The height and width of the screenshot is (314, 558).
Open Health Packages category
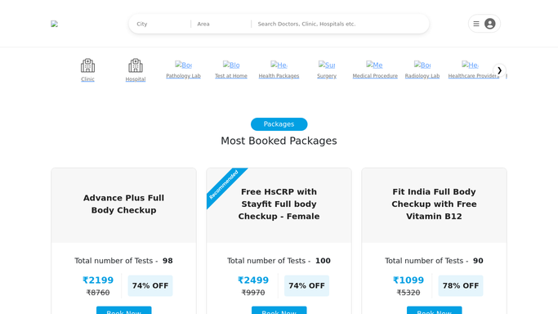279,70
